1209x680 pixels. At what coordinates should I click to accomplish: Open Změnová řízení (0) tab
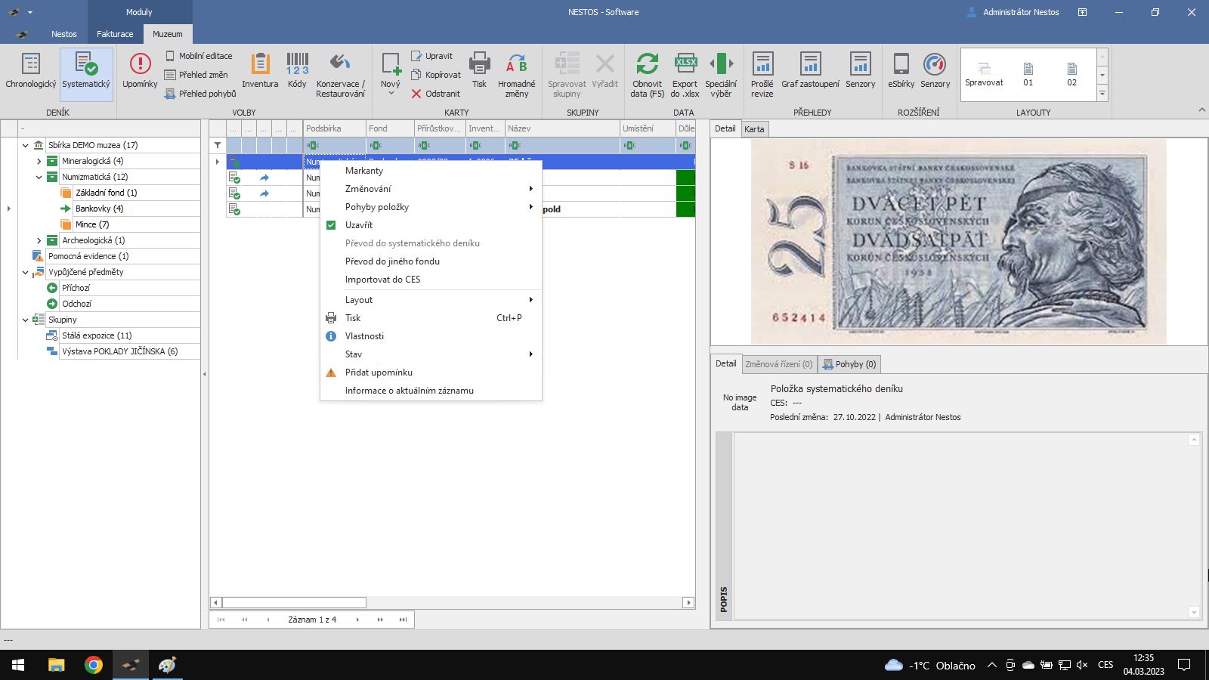778,364
